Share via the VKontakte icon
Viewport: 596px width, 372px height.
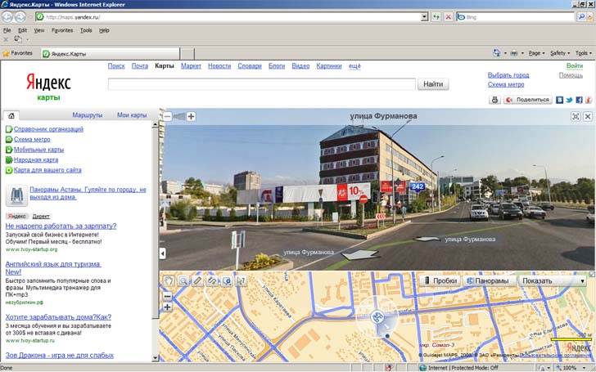[x=559, y=100]
